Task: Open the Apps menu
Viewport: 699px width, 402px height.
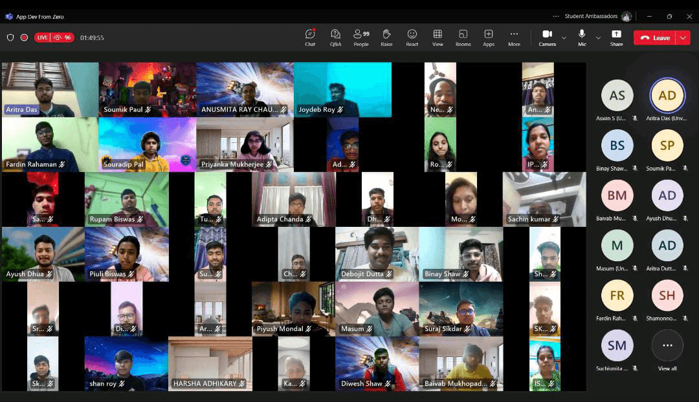Action: coord(489,37)
